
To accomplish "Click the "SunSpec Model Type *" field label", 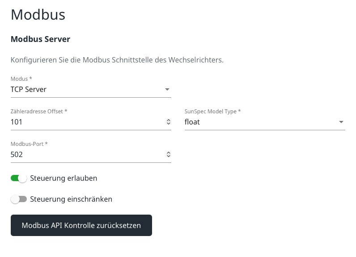I will pos(212,112).
